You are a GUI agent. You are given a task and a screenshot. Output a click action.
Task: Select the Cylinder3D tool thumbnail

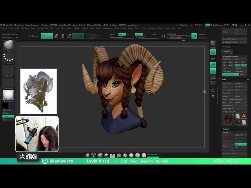pos(237,116)
